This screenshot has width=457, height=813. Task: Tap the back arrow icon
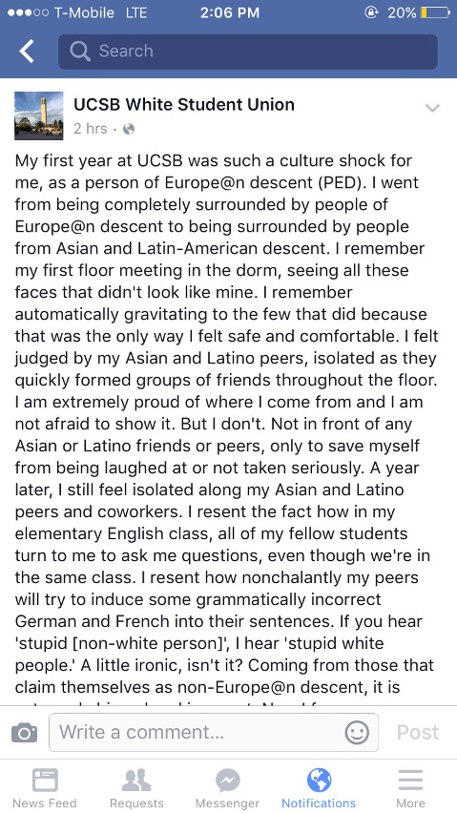coord(27,52)
